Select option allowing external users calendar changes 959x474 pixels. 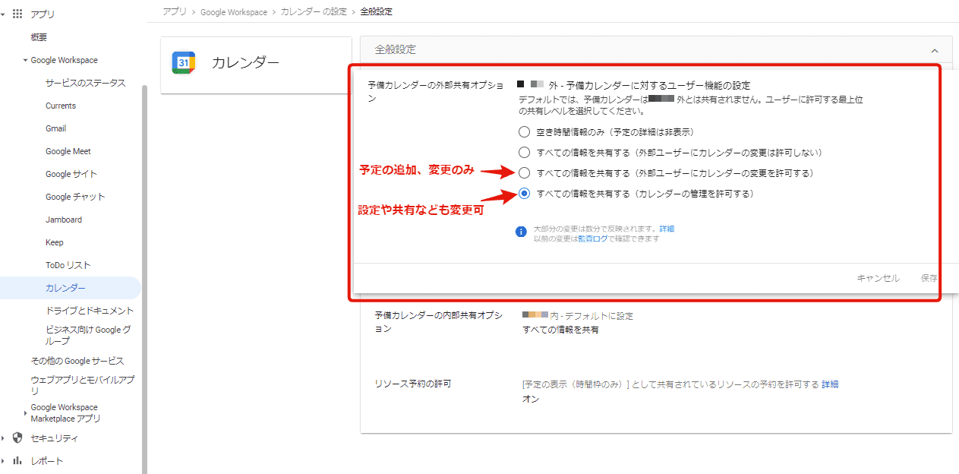tap(524, 172)
